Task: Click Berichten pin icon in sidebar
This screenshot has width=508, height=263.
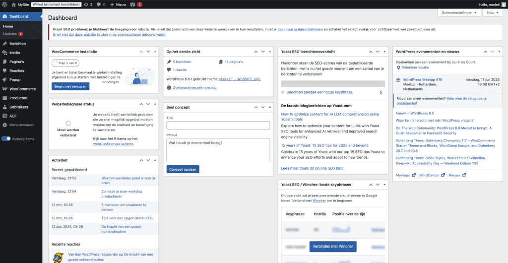Action: point(5,44)
